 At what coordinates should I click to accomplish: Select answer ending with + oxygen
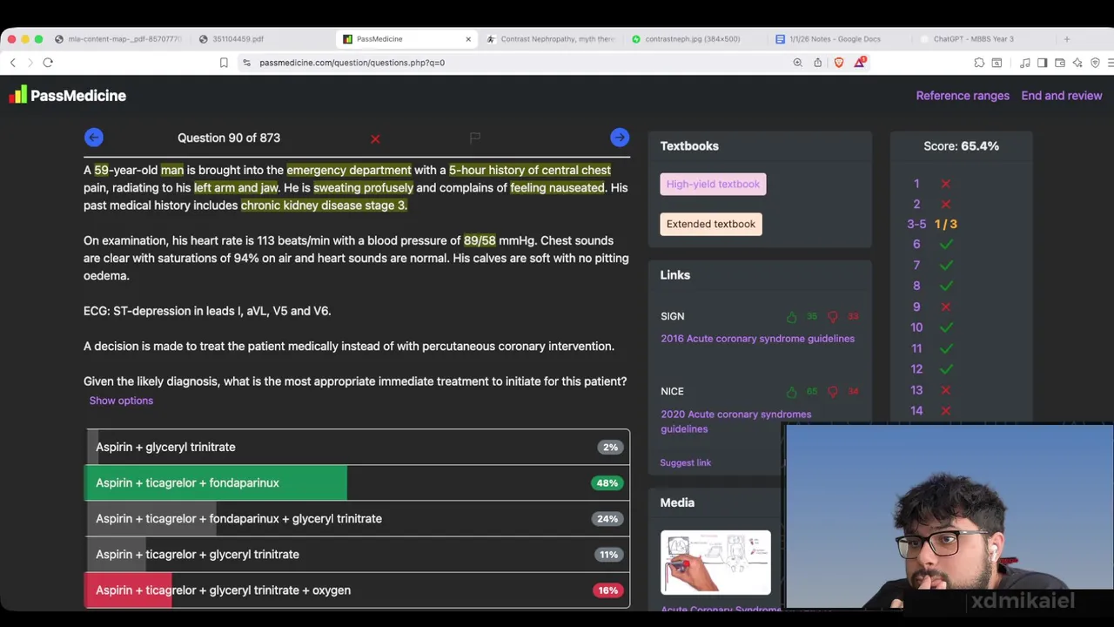point(357,590)
